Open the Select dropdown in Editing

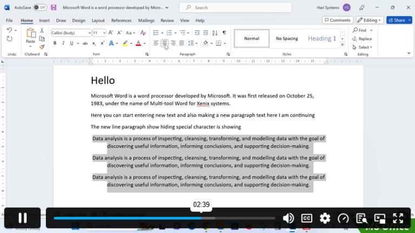pyautogui.click(x=363, y=47)
